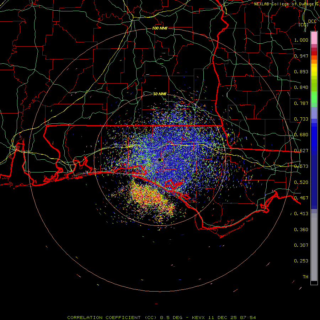The image size is (320, 320).
Task: Click the 0.467 legend value
Action: (301, 198)
